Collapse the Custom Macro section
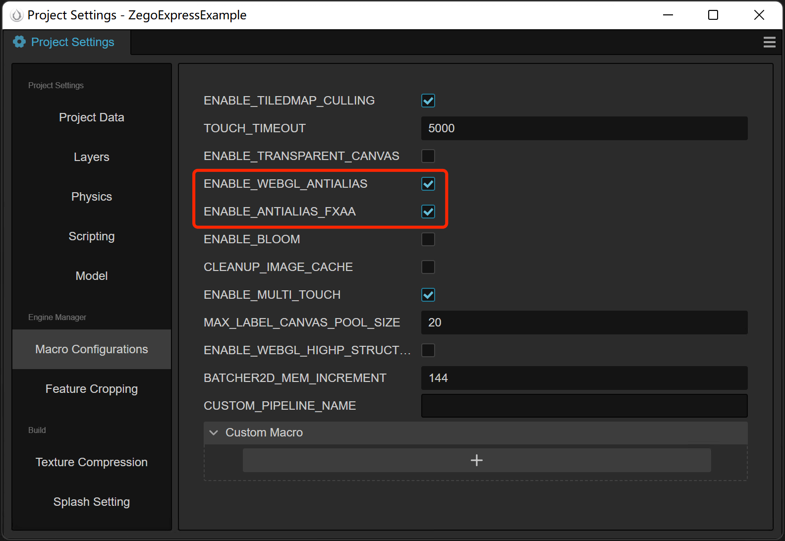The width and height of the screenshot is (785, 541). pyautogui.click(x=214, y=433)
